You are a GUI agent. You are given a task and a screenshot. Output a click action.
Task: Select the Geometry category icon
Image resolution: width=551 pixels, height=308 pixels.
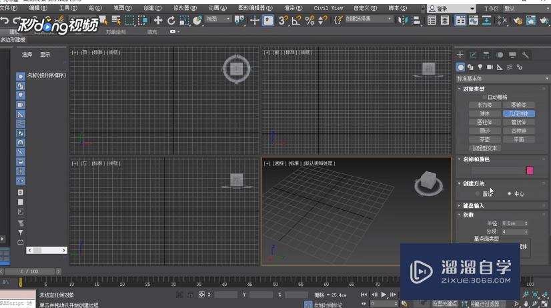(x=460, y=67)
